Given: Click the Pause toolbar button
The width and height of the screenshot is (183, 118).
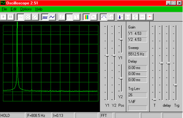Looking at the screenshot, I should tap(11, 17).
